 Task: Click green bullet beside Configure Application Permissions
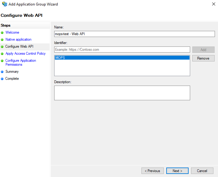pyautogui.click(x=2, y=61)
